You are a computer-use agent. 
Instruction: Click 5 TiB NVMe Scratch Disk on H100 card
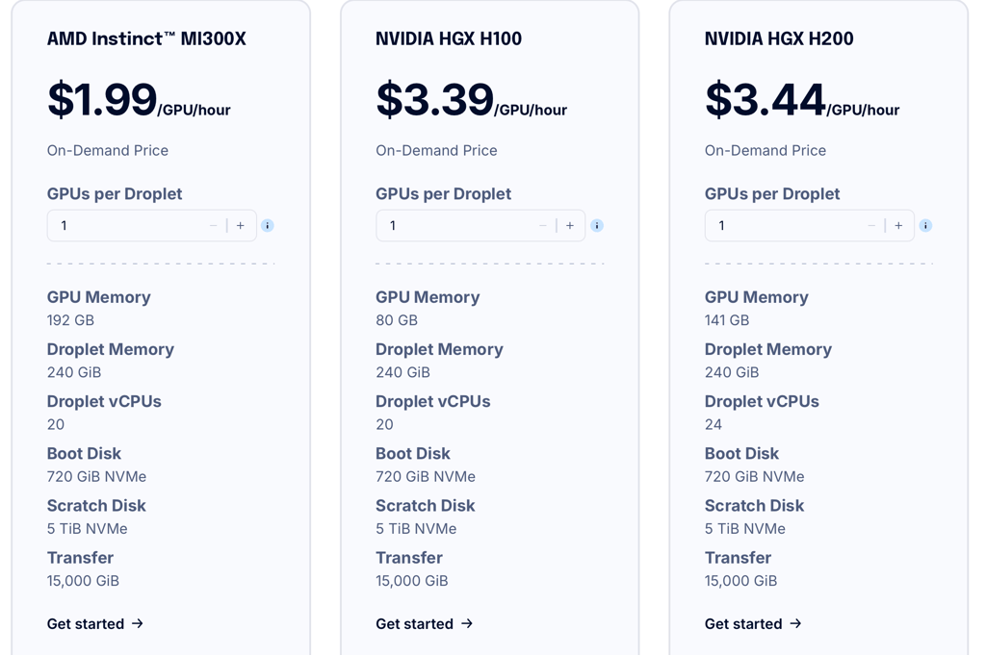pos(416,529)
